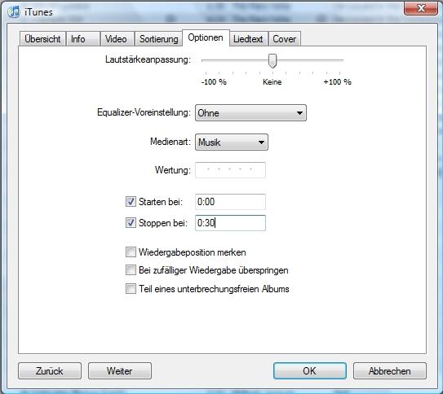Click the -100 % label under slider
443x394 pixels.
coord(214,82)
